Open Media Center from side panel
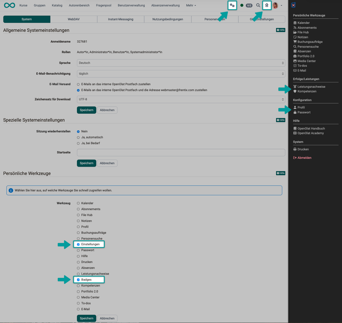Screen dimensions: 342x323 pos(305,61)
